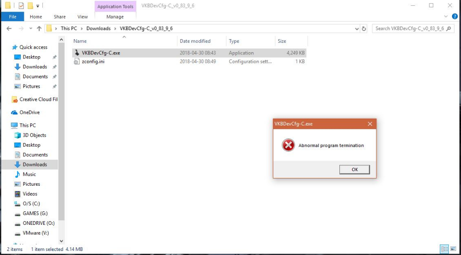Click the sidebar scroll down arrow
The width and height of the screenshot is (461, 255).
pos(61,241)
